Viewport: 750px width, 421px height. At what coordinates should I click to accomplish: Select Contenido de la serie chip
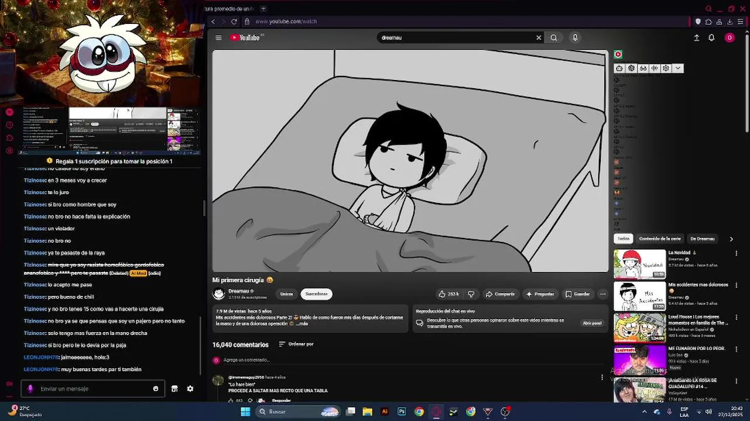coord(660,239)
